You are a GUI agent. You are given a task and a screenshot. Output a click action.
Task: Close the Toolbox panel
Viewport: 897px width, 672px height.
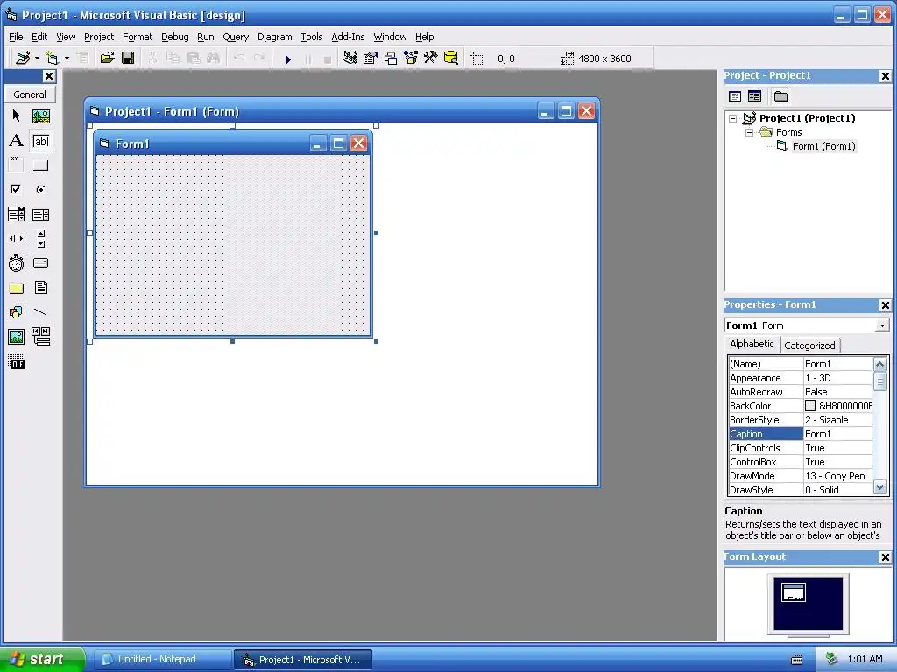[49, 76]
